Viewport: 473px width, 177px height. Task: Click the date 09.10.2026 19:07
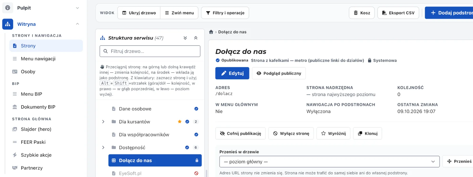[416, 112]
